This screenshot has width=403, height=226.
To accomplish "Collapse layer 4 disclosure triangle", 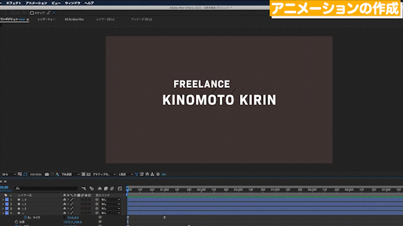I will pyautogui.click(x=3, y=213).
